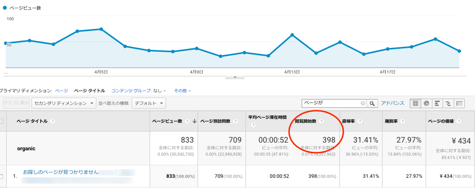Switch to pie chart view icon
475x188 pixels.
[426, 103]
